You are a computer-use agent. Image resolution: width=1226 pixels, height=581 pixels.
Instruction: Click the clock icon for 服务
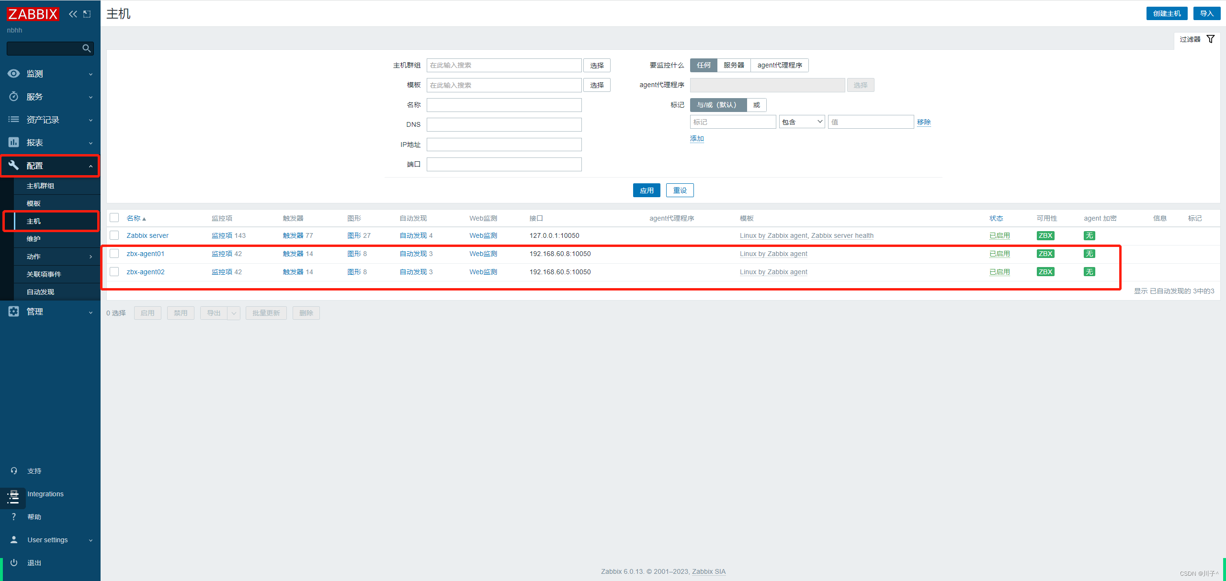pos(14,96)
